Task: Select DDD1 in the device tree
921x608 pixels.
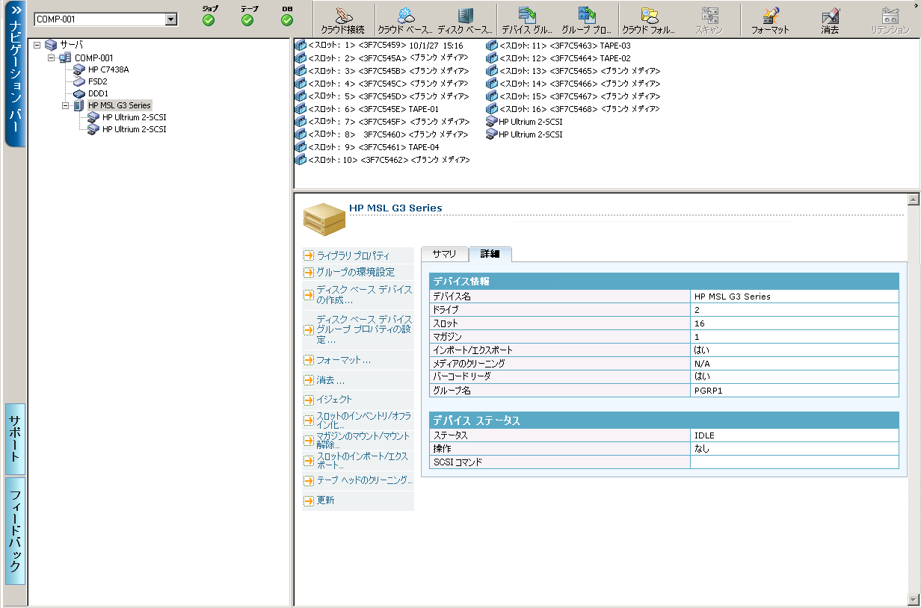Action: [x=98, y=93]
